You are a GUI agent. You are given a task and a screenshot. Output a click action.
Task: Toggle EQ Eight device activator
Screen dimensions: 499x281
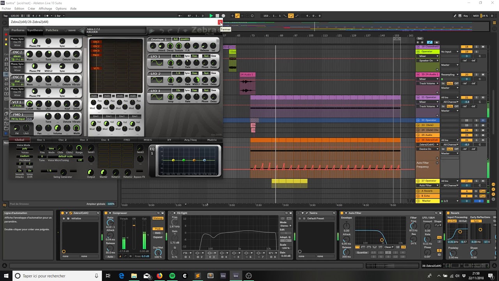coord(170,213)
